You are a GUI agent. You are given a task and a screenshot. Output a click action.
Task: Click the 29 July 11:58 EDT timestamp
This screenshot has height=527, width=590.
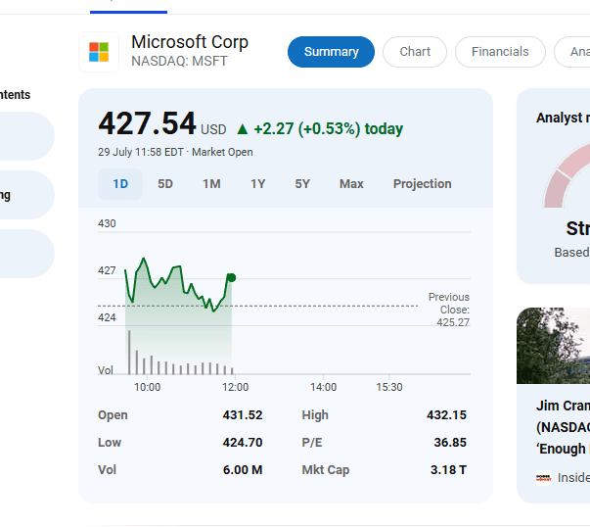pos(141,152)
